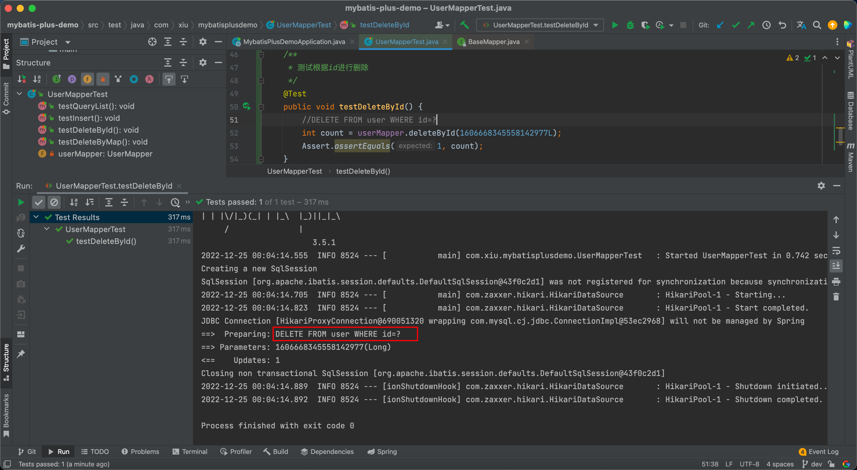Click dev branch in status bar
Screen dimensions: 857x470
click(812, 464)
